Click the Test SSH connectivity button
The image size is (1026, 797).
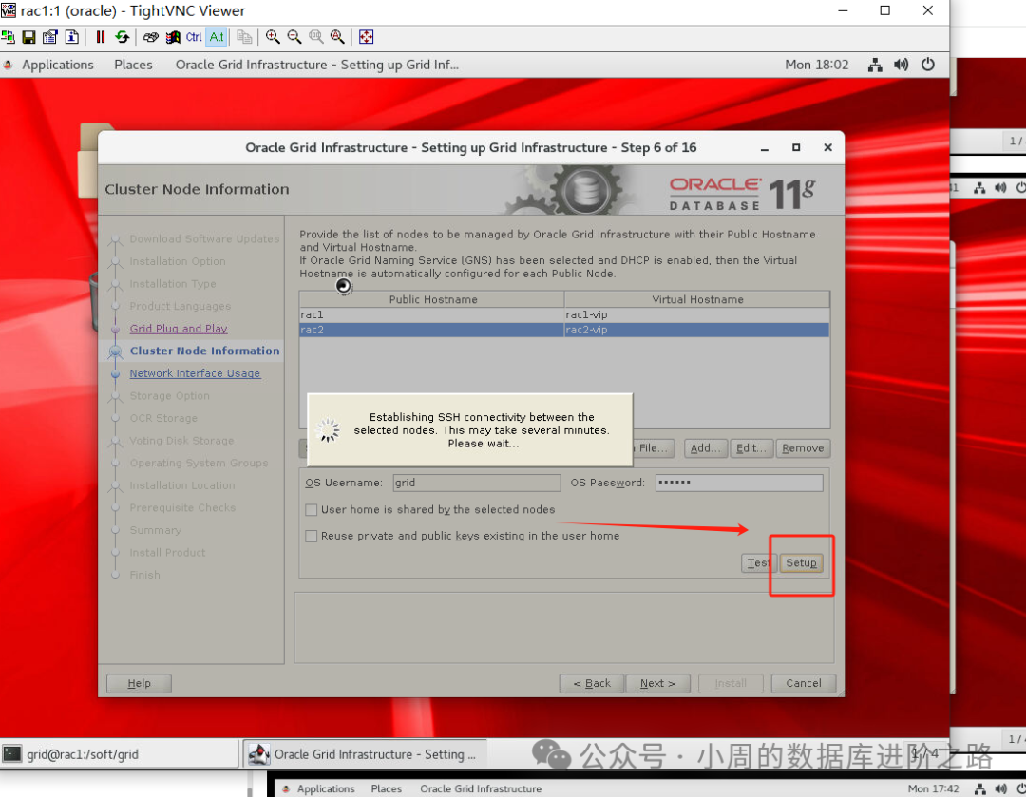pos(759,562)
